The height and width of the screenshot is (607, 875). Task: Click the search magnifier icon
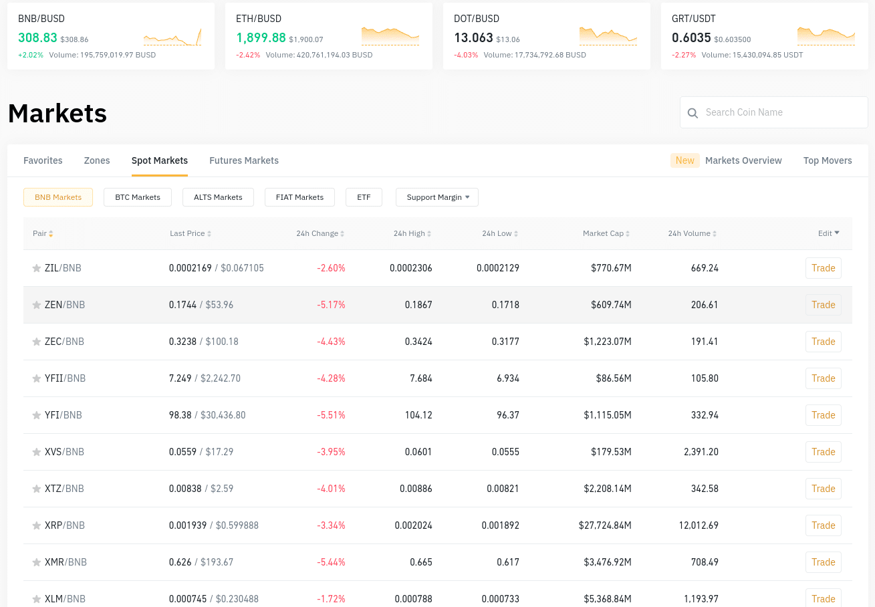[693, 113]
